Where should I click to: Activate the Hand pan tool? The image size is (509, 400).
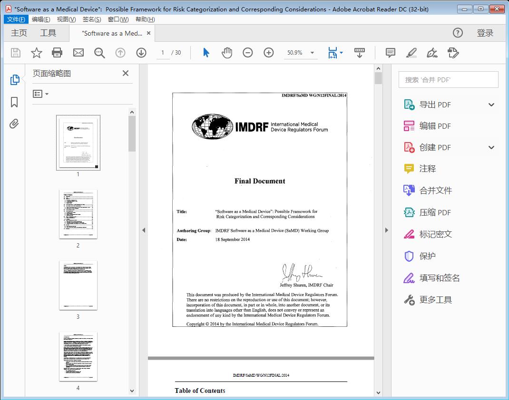pos(227,53)
